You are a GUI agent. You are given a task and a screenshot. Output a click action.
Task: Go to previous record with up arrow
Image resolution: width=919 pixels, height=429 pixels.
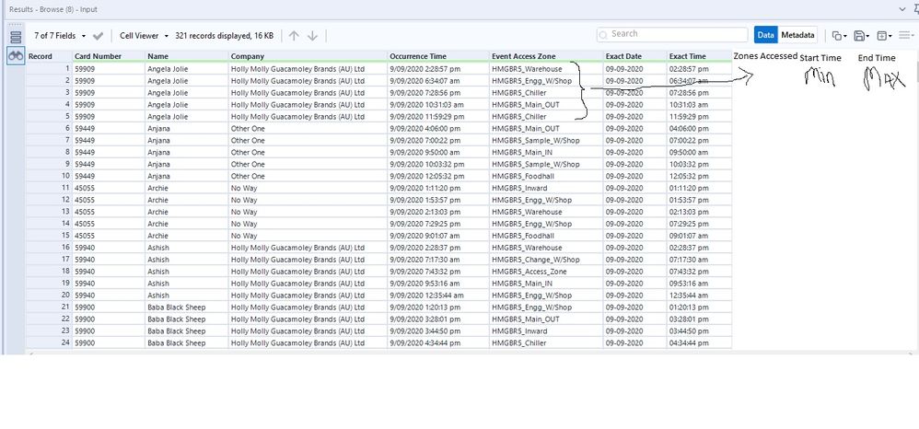click(x=294, y=36)
